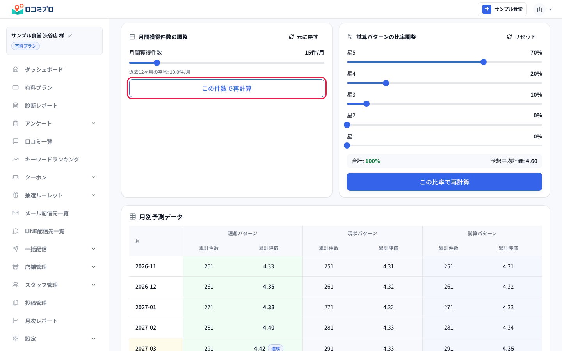Click the 4.40 value in row 2027-02
562x351 pixels.
tap(269, 328)
